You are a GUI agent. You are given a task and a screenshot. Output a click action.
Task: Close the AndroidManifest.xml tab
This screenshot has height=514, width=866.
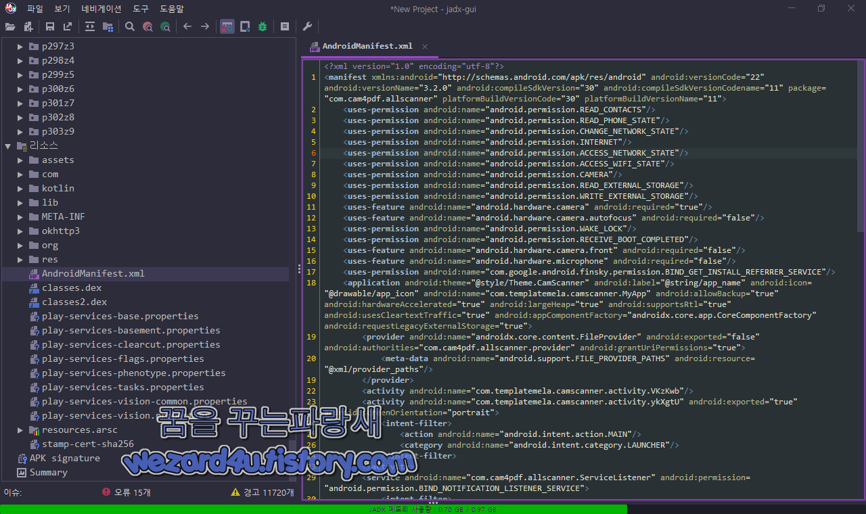(x=425, y=46)
